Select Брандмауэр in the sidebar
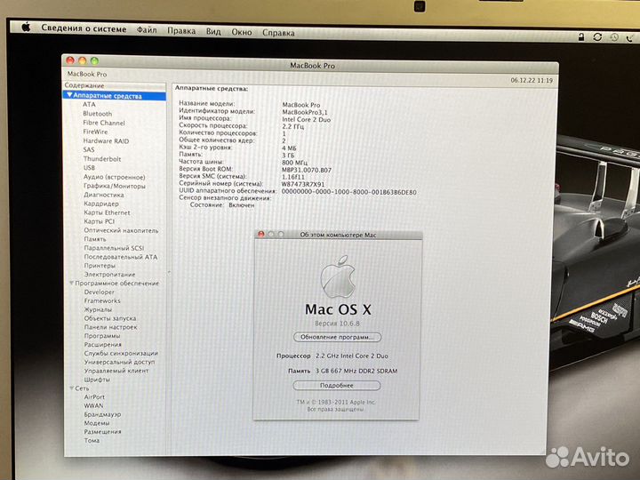 coord(102,414)
